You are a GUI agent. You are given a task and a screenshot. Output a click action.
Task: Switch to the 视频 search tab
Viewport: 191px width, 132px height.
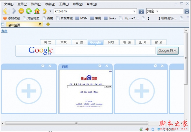[127, 42]
